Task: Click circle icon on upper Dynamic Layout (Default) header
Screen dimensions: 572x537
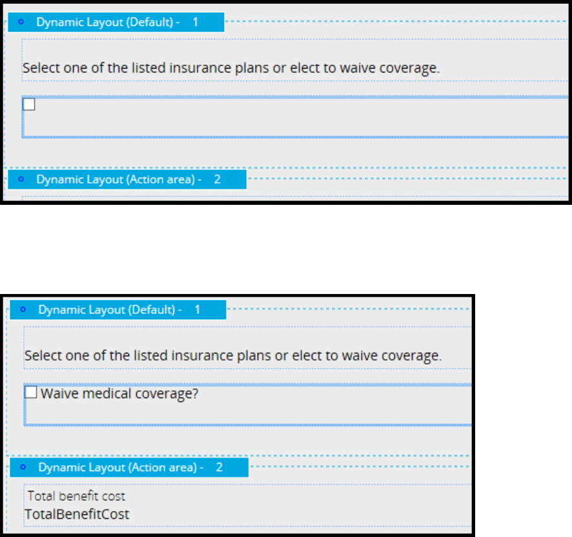Action: coord(20,22)
